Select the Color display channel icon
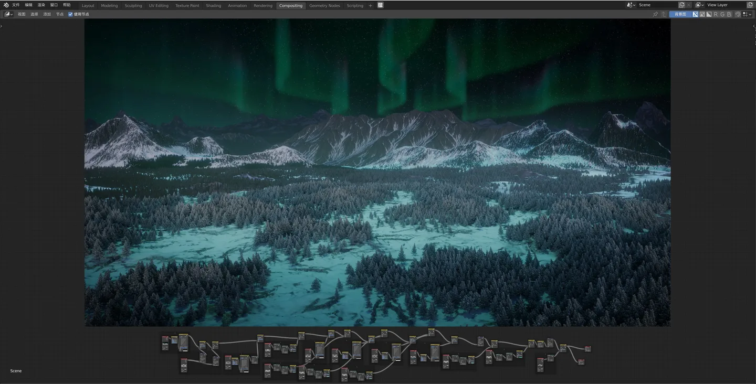Viewport: 756px width, 384px height. pos(702,14)
